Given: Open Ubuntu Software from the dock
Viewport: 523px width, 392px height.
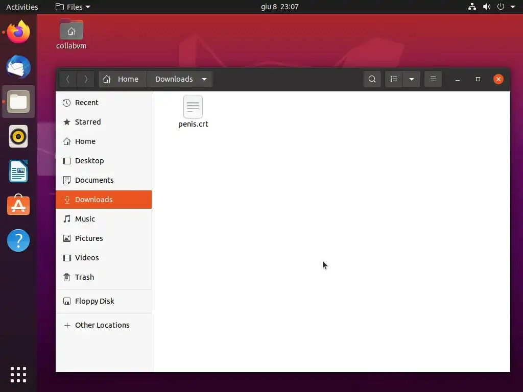Looking at the screenshot, I should tap(18, 205).
